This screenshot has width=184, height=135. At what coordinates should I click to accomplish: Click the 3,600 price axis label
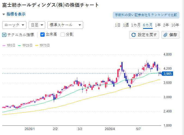click(167, 83)
